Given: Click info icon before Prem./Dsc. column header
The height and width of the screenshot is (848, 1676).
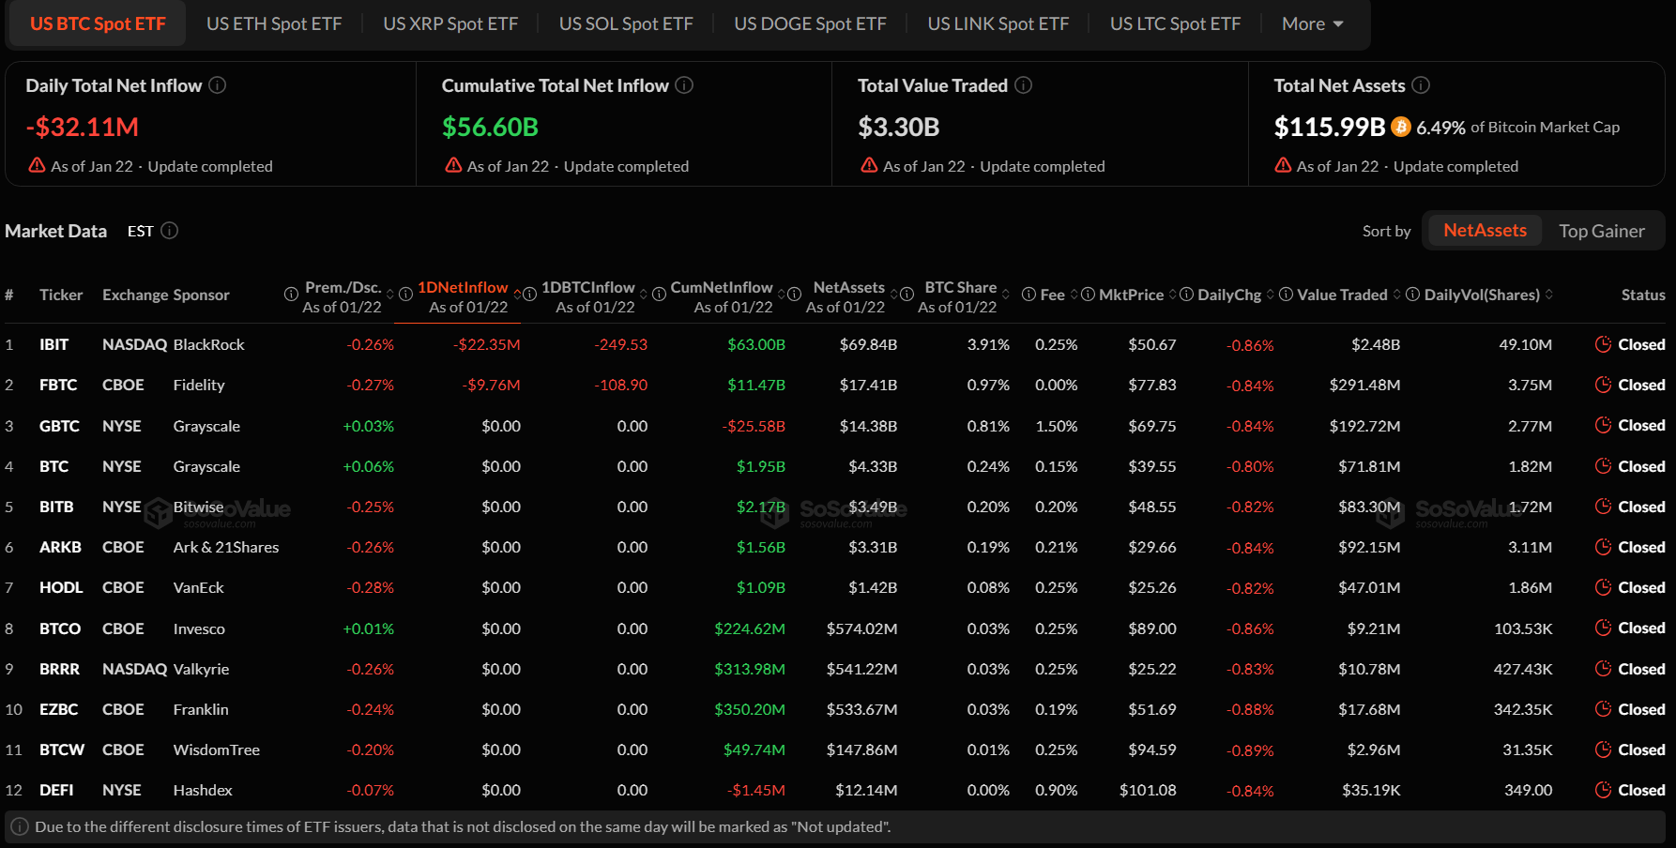Looking at the screenshot, I should 291,295.
